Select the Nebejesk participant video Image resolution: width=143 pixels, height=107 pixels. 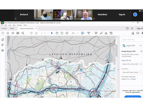[x=43, y=15]
